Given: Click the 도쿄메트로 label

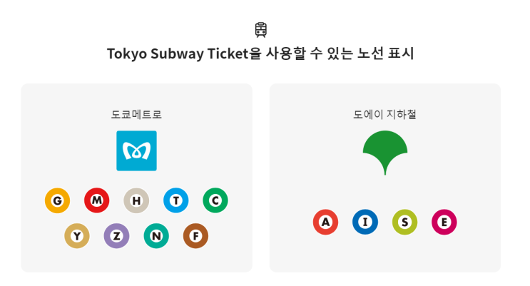Looking at the screenshot, I should pyautogui.click(x=136, y=114).
